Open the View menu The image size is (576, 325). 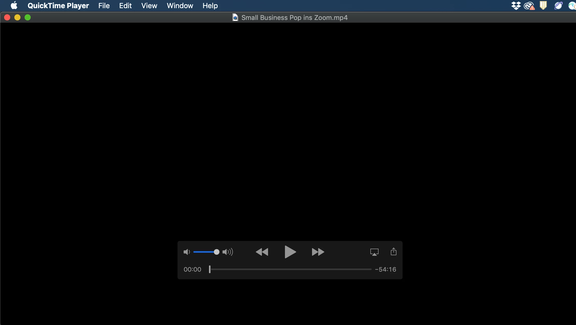point(149,6)
